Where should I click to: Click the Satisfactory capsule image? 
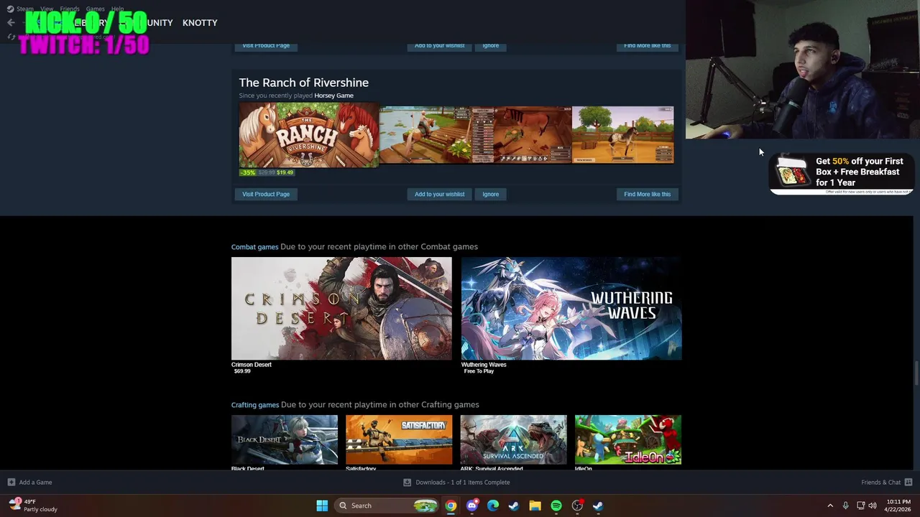click(399, 439)
